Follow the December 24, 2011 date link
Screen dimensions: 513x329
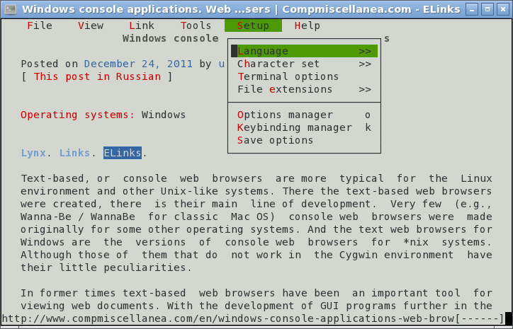click(x=138, y=64)
